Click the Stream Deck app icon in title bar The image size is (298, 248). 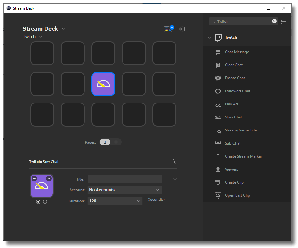[x=9, y=8]
